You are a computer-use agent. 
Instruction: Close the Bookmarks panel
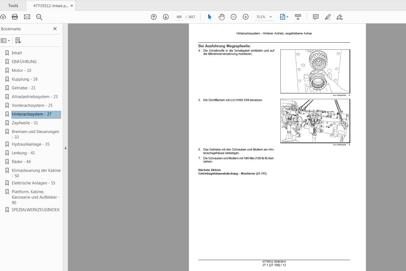point(55,29)
